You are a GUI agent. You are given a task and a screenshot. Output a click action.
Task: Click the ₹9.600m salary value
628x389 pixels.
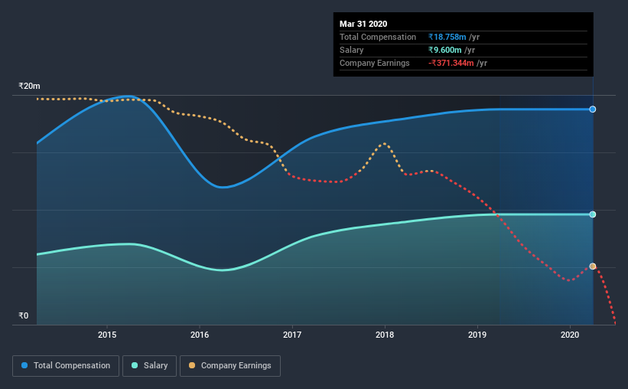click(x=444, y=50)
